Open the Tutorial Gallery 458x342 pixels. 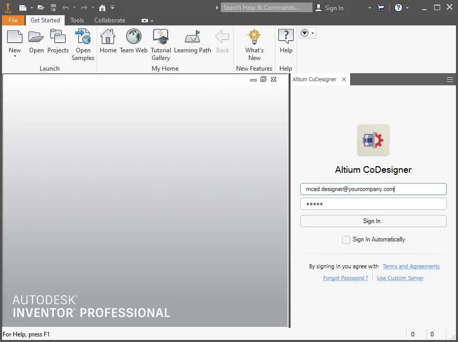pyautogui.click(x=161, y=45)
